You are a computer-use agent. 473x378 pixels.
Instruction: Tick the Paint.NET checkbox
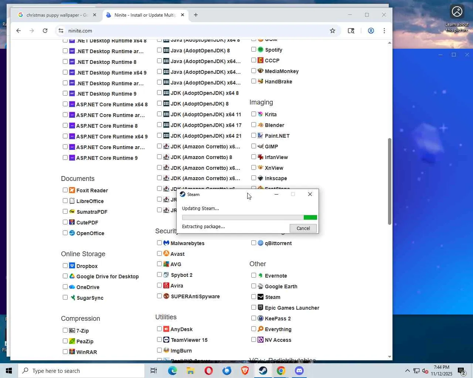coord(253,135)
